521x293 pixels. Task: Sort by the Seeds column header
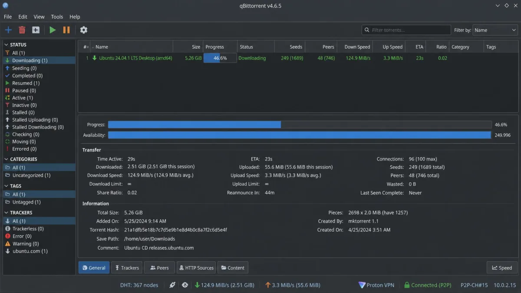pos(290,47)
